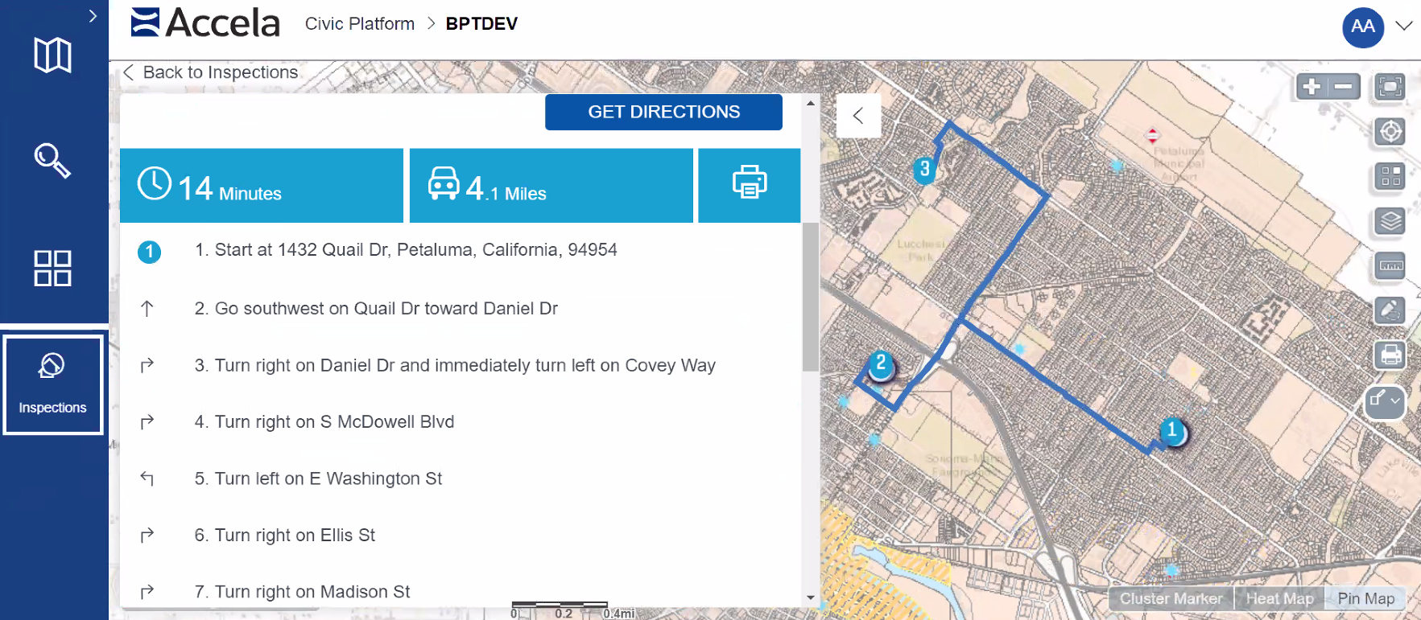The image size is (1421, 620).
Task: Open the Inspections sidebar tab
Action: point(53,384)
